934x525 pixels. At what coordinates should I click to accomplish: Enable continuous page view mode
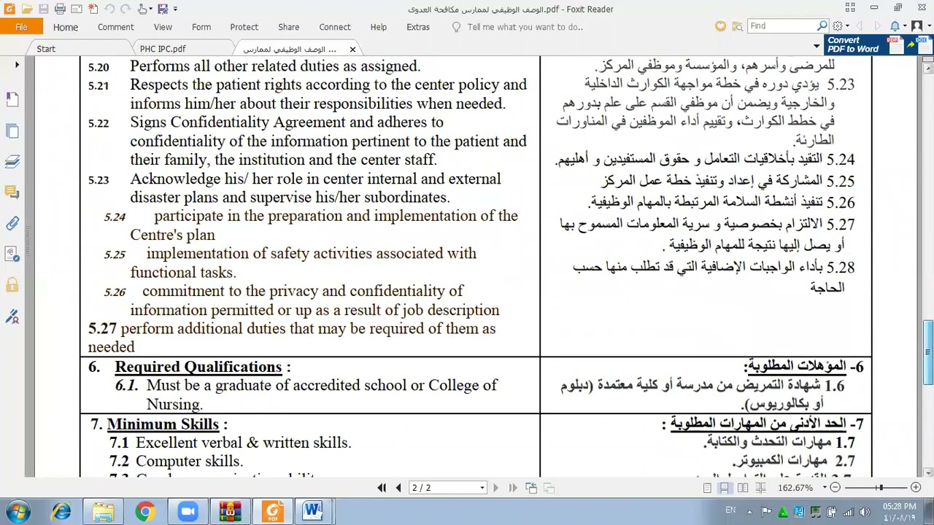pos(725,488)
